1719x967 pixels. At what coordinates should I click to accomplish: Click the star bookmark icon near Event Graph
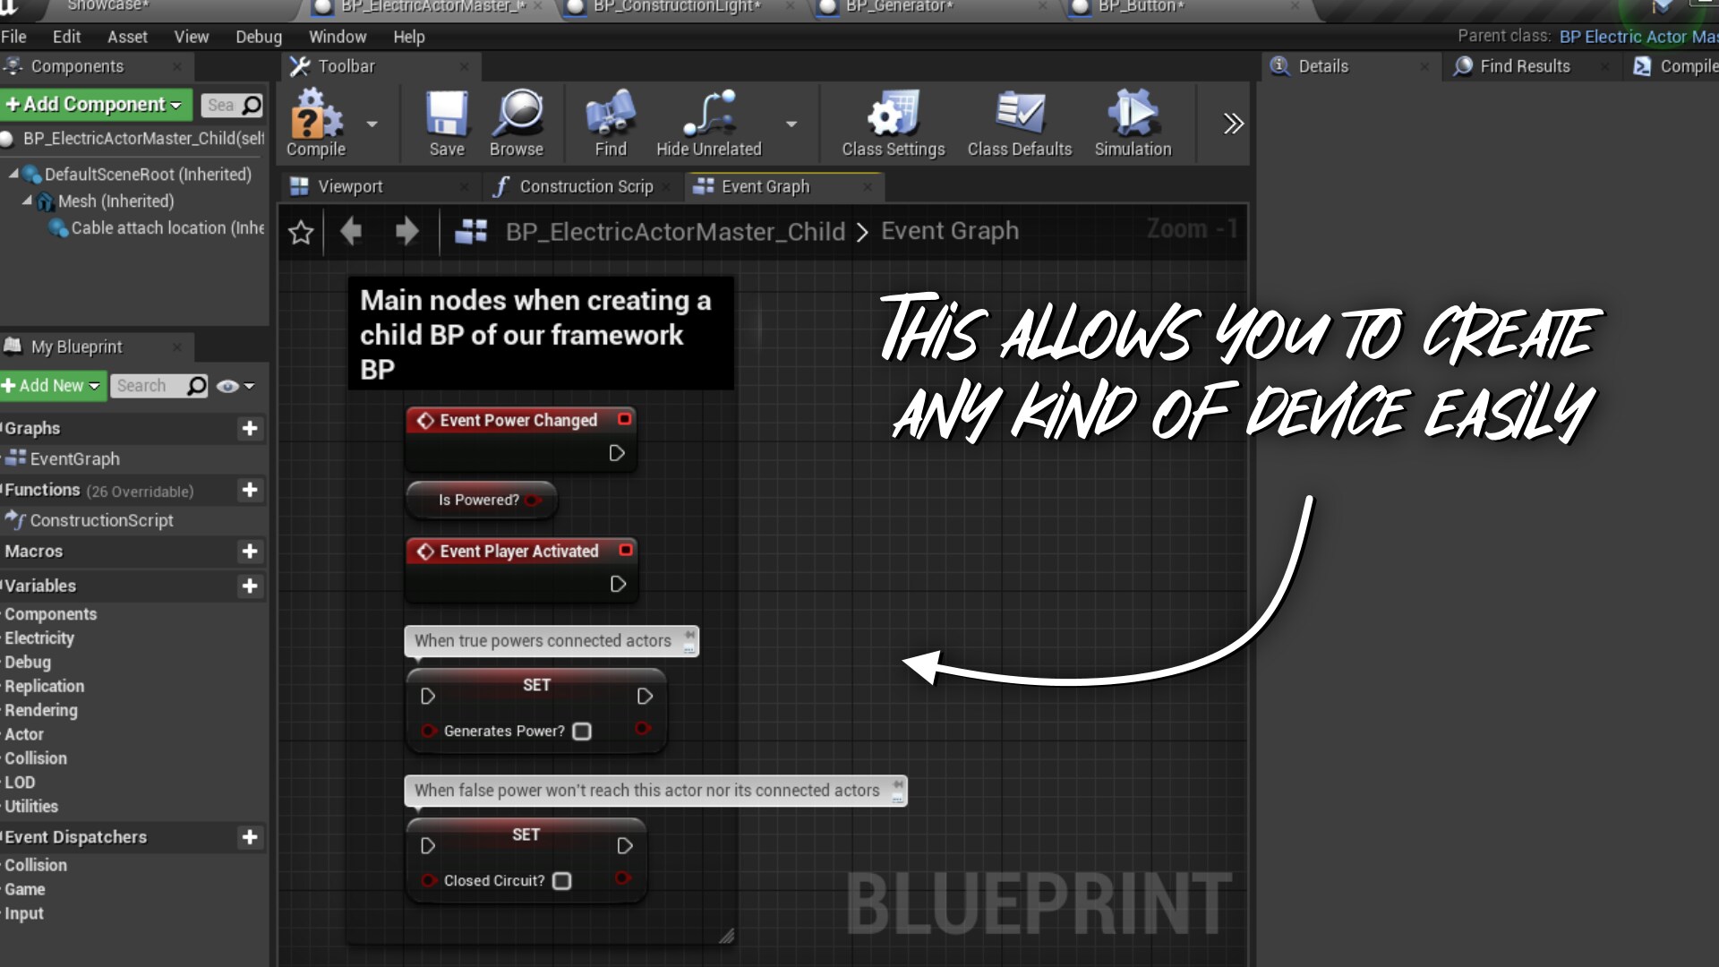pos(300,232)
